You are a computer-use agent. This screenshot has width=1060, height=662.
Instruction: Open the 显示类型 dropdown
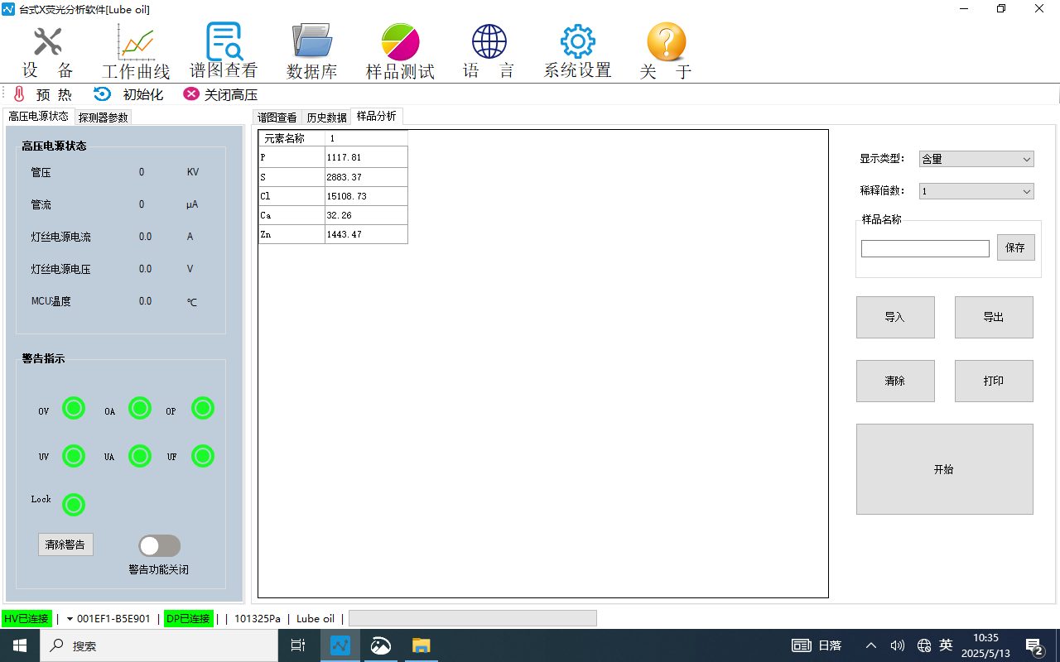pos(976,159)
